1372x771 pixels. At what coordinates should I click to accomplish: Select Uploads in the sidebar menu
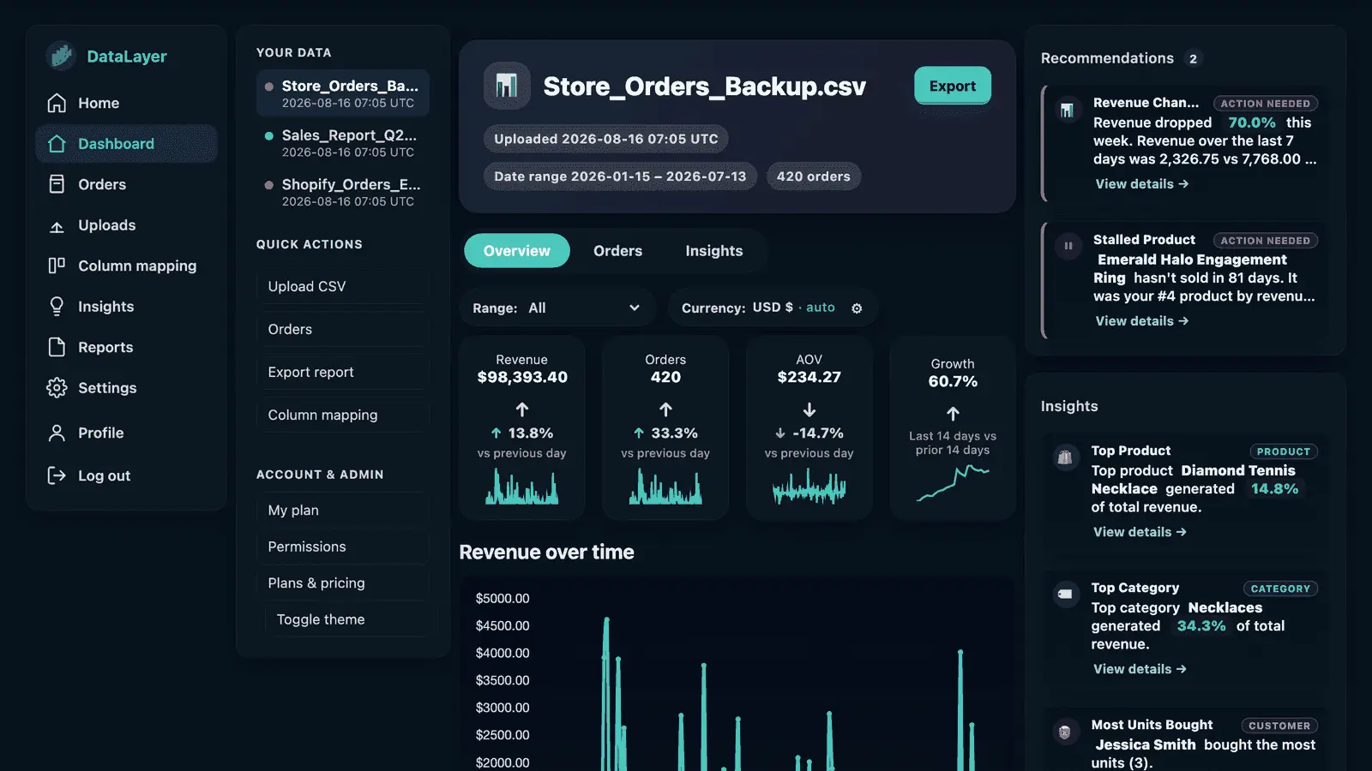[126, 225]
